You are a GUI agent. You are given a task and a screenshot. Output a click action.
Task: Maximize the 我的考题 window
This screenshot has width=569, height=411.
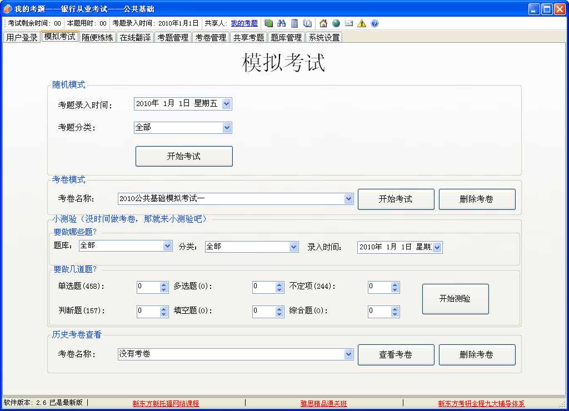(x=547, y=9)
